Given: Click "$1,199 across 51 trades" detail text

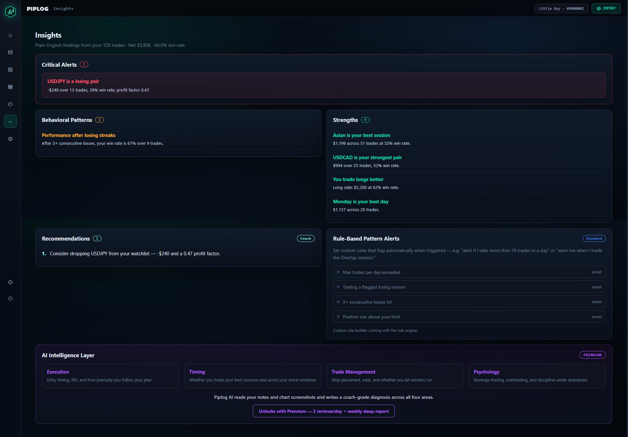Looking at the screenshot, I should (x=372, y=143).
